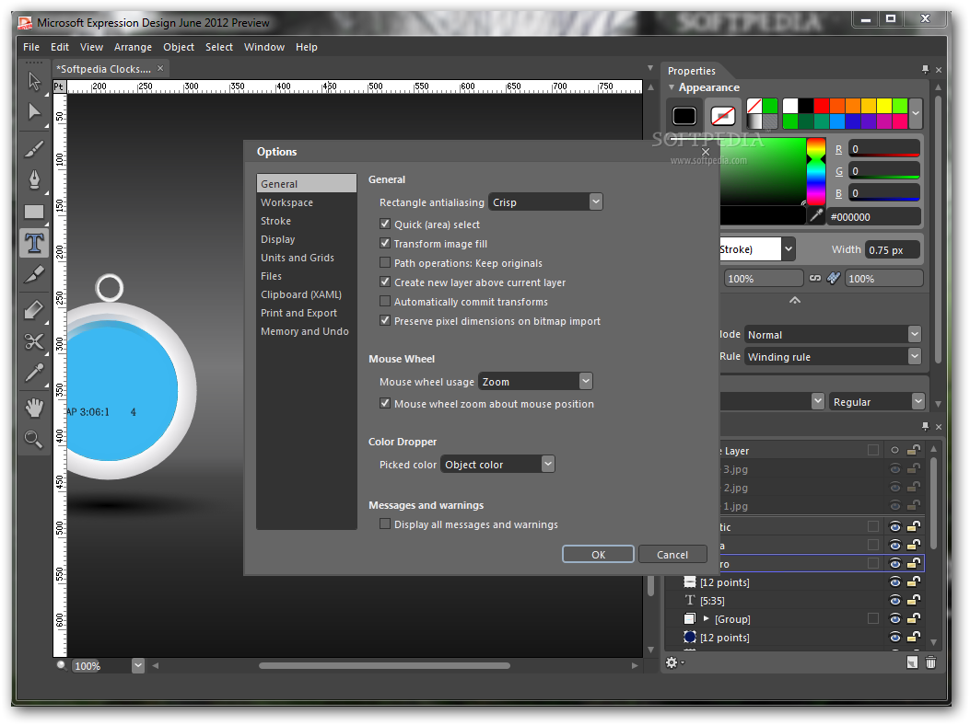Hide the [5:35] text object with eye icon
Screen dimensions: 970x725
click(x=895, y=600)
